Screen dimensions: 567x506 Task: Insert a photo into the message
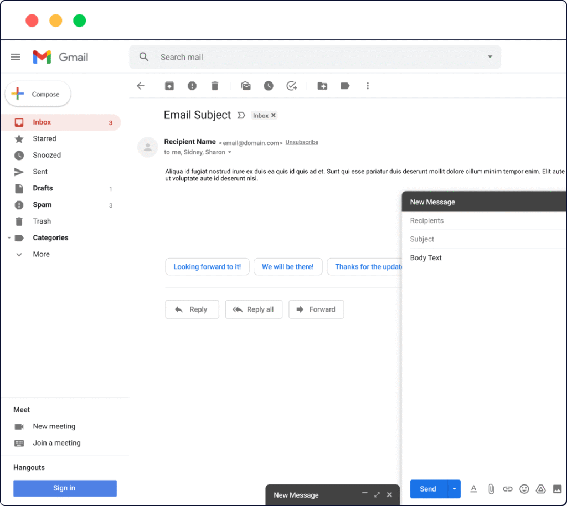coord(557,489)
